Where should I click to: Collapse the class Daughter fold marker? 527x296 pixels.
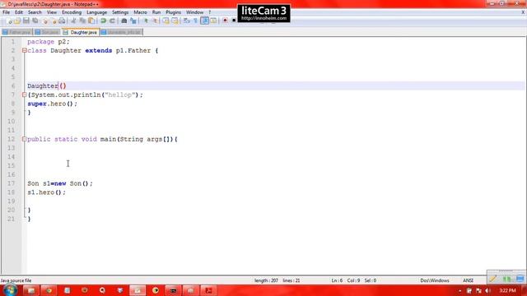click(x=24, y=50)
